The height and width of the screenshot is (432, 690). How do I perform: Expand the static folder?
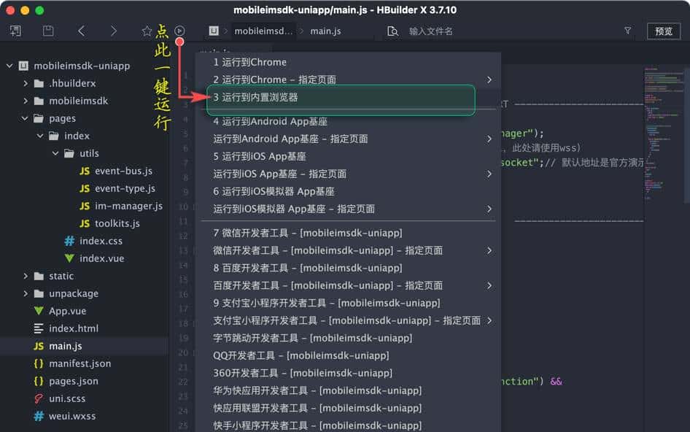tap(24, 276)
